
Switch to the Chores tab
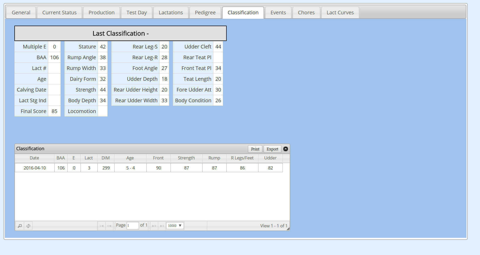pos(306,13)
